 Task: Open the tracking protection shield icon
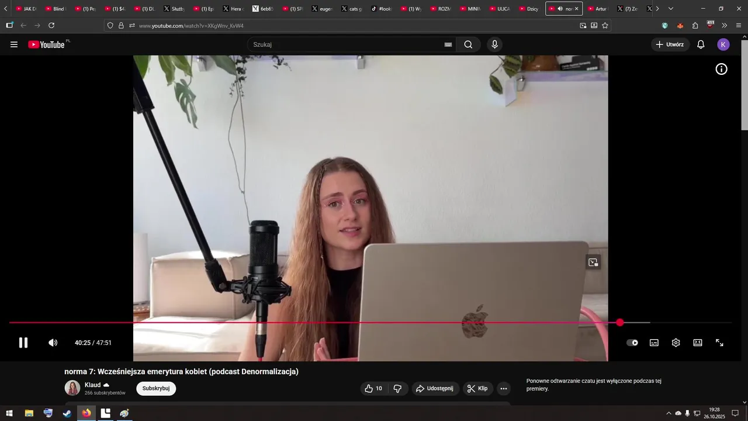[110, 26]
